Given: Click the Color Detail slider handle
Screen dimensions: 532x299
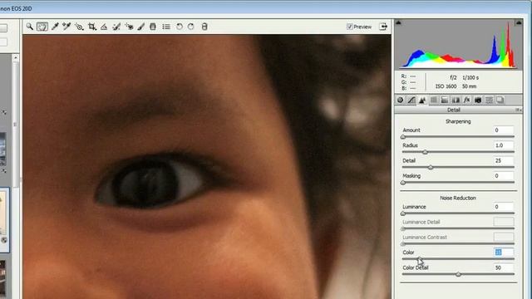Looking at the screenshot, I should click(458, 274).
